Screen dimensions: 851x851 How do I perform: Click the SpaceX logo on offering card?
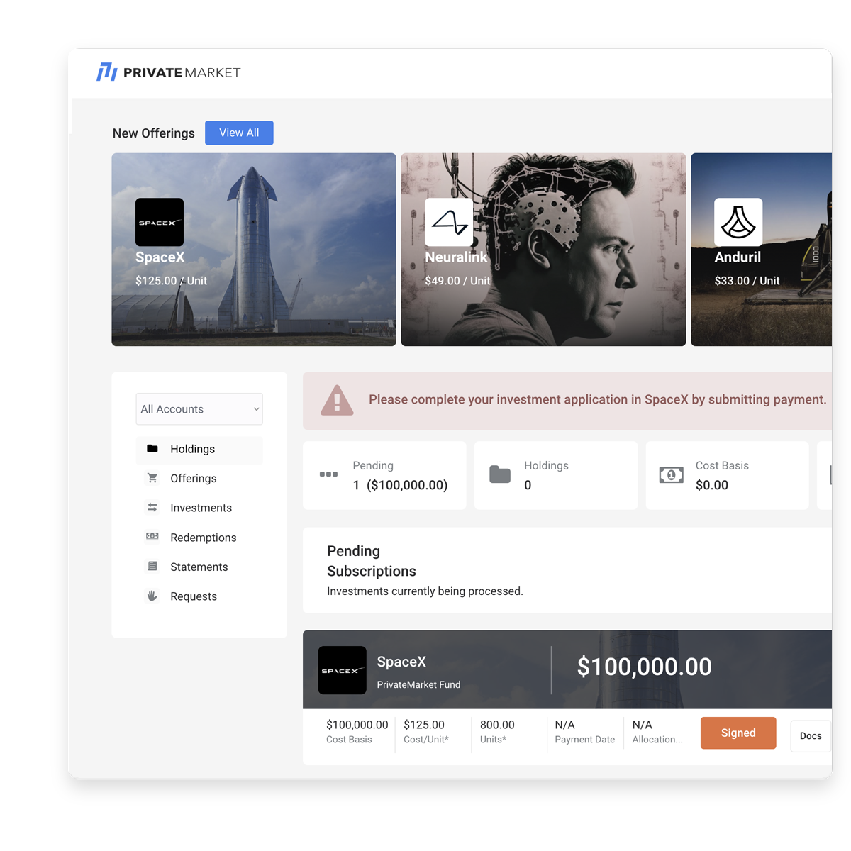click(160, 222)
